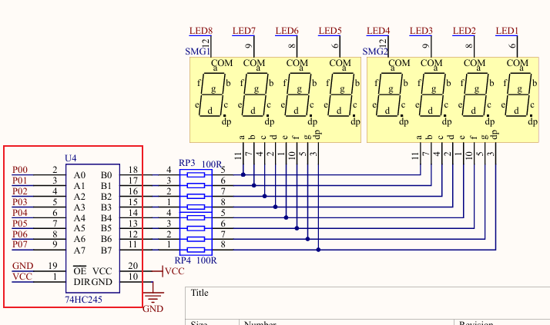The image size is (550, 325).
Task: Select the LED2 net label
Action: coord(464,31)
